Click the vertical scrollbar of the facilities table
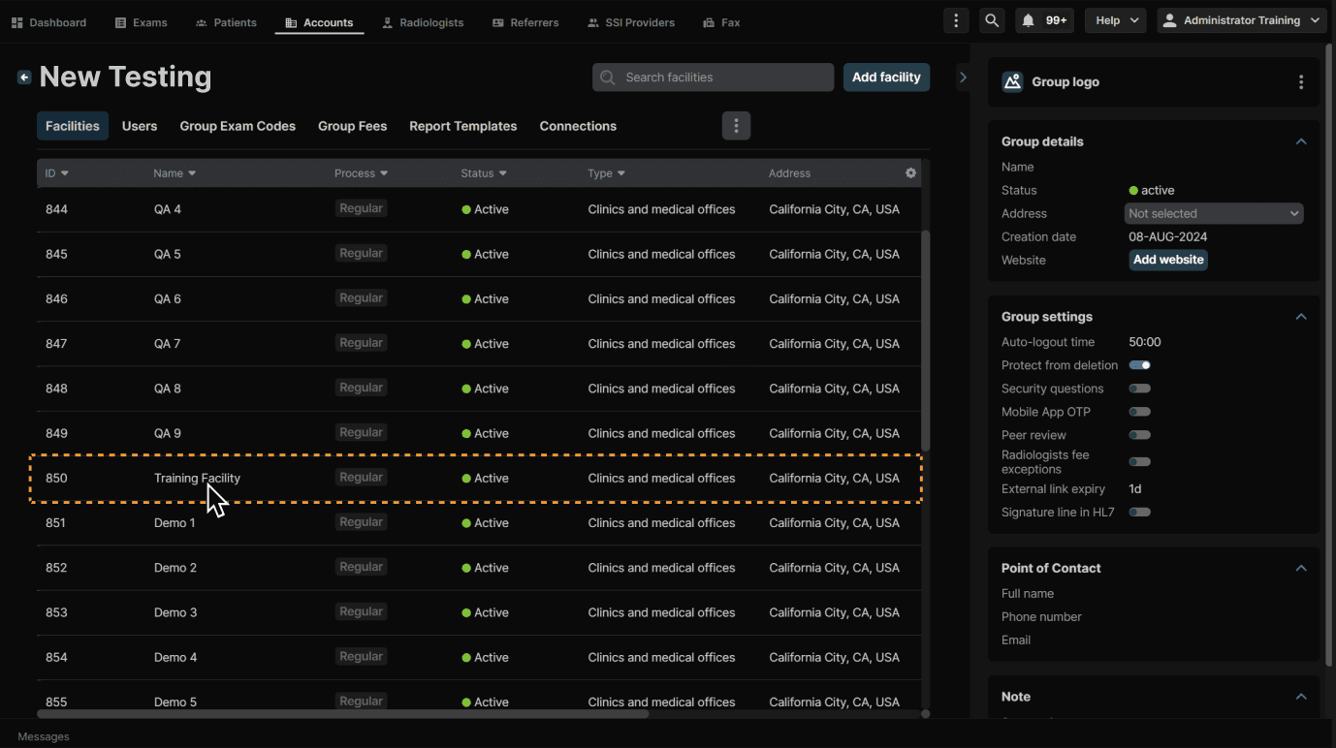 [x=926, y=339]
